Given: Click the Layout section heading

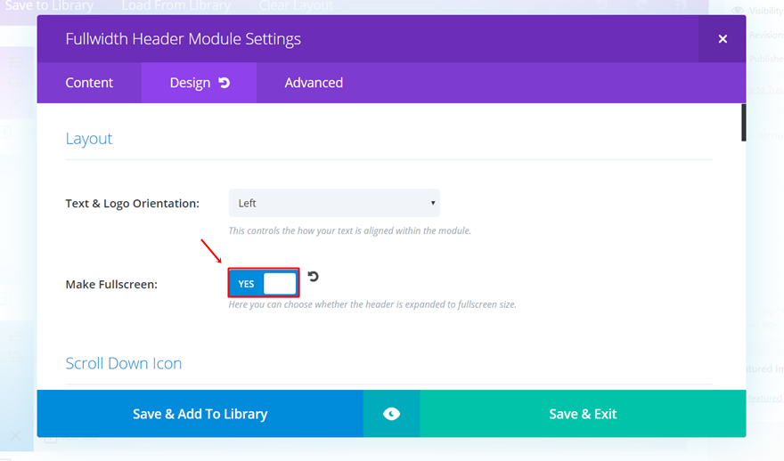Looking at the screenshot, I should 89,139.
